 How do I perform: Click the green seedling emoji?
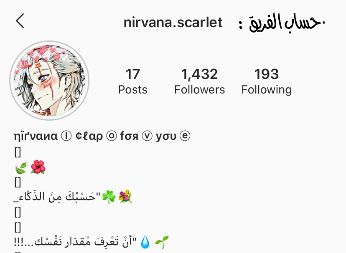coord(162,242)
